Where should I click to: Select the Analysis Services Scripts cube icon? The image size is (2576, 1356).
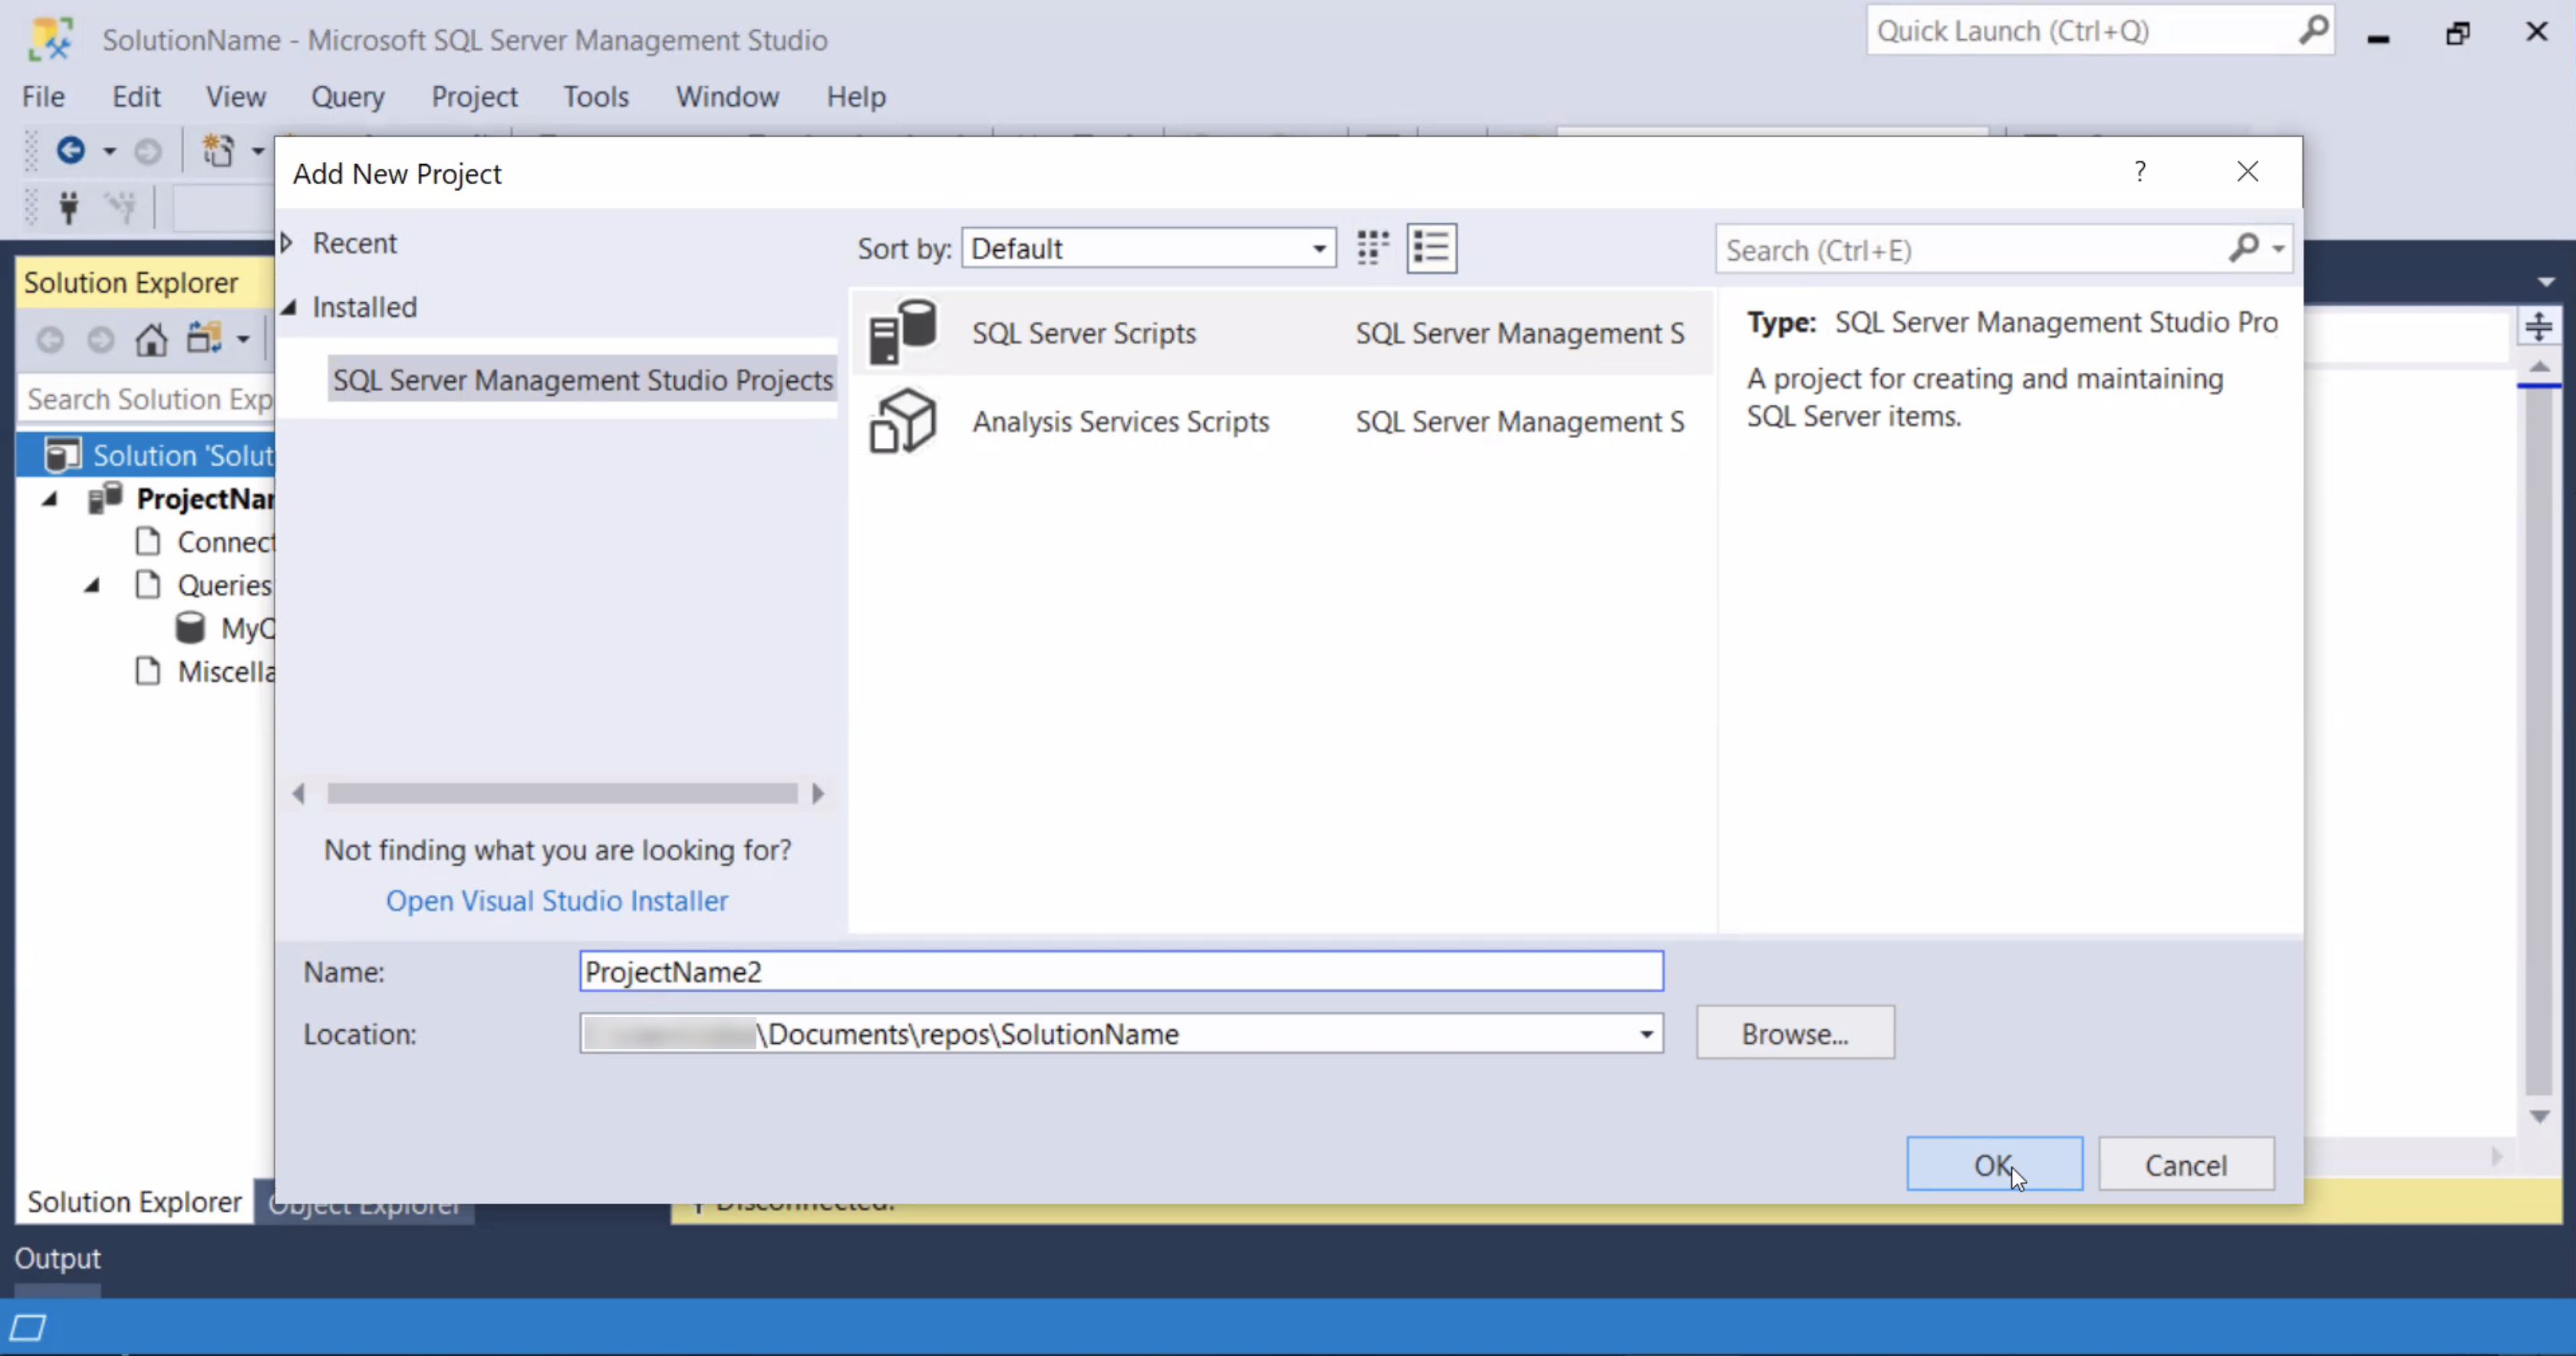[x=903, y=421]
